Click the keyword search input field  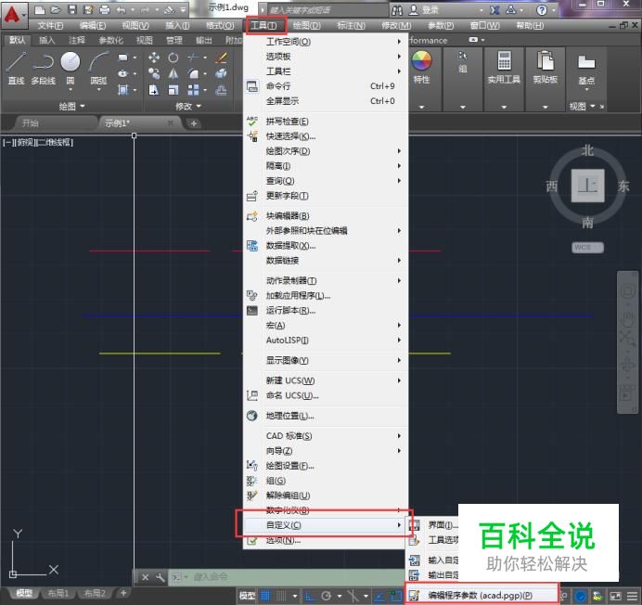pyautogui.click(x=327, y=10)
